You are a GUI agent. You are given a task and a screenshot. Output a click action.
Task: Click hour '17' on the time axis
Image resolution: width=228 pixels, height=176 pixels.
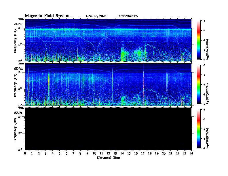(143, 153)
